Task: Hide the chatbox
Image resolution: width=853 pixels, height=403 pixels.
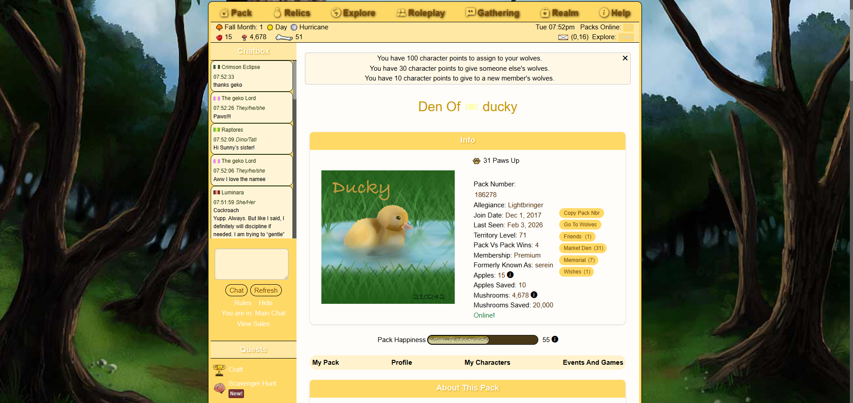Action: [x=265, y=303]
